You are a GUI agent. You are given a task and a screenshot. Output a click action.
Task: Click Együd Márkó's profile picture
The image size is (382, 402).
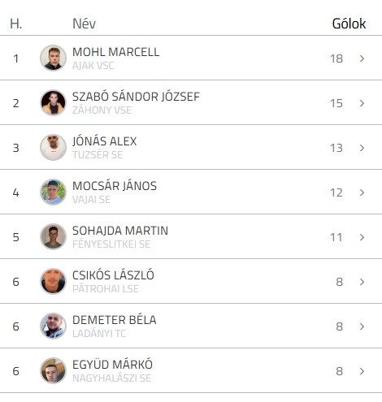pos(53,370)
